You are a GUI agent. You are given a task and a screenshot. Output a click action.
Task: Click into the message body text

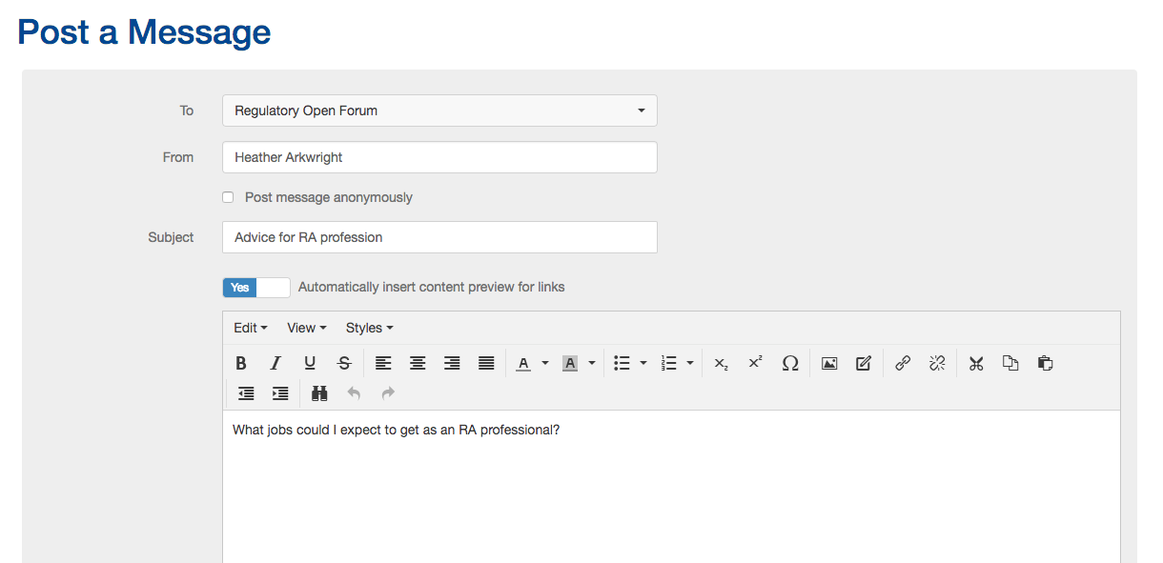point(396,430)
